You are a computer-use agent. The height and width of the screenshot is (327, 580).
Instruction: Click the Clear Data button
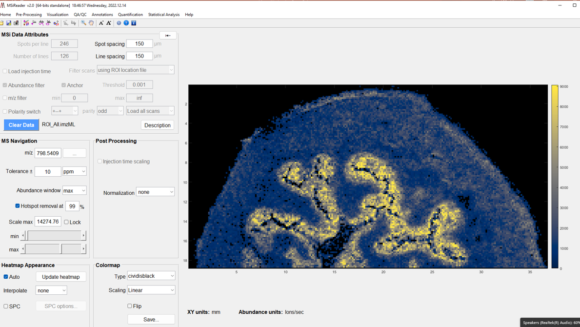21,125
